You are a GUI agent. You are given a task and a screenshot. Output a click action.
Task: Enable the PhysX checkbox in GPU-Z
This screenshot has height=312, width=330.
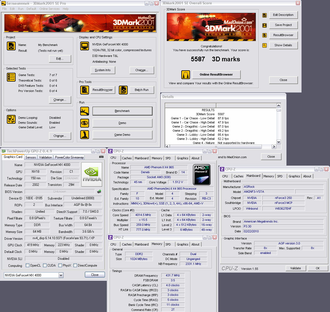click(60, 265)
